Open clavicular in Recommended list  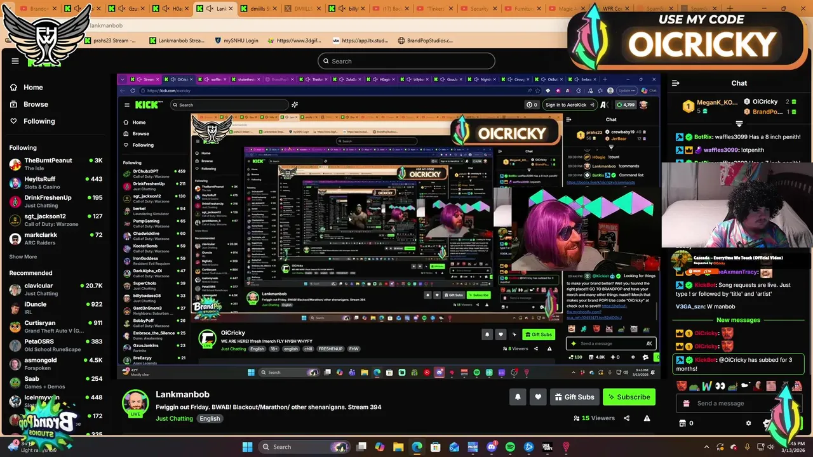[56, 289]
